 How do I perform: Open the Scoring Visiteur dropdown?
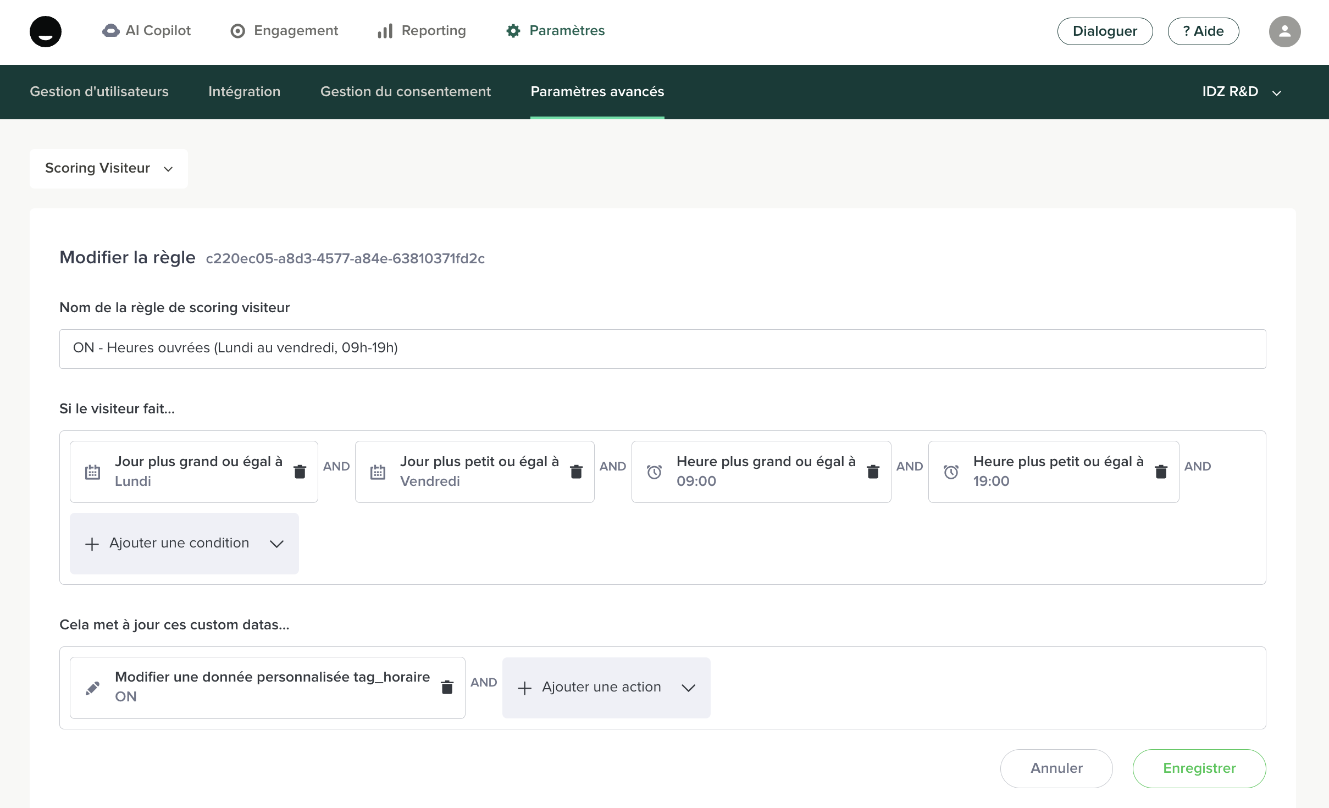pos(109,168)
